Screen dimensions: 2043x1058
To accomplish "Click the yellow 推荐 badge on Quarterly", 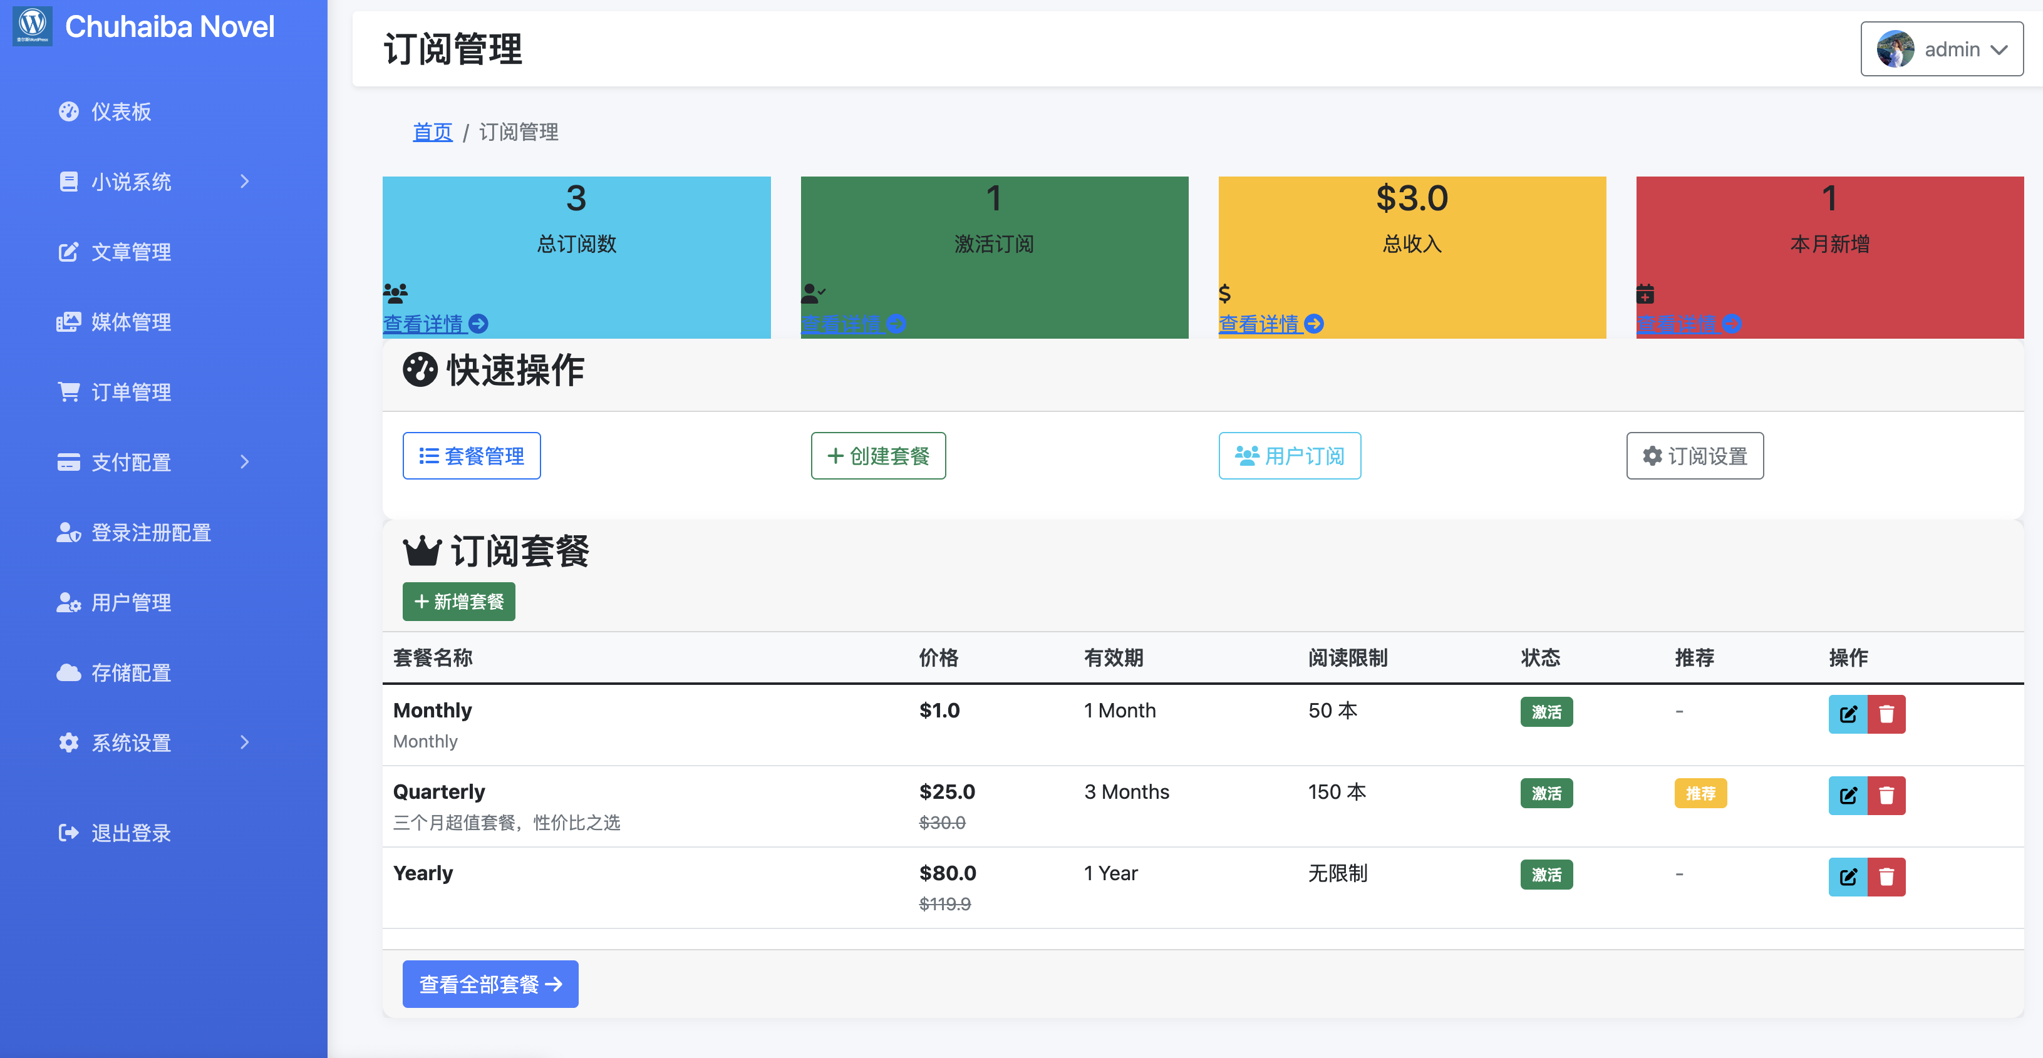I will coord(1700,793).
